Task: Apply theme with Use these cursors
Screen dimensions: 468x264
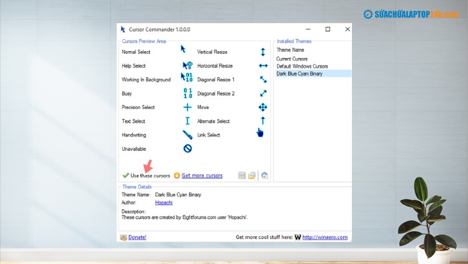Action: pyautogui.click(x=146, y=176)
